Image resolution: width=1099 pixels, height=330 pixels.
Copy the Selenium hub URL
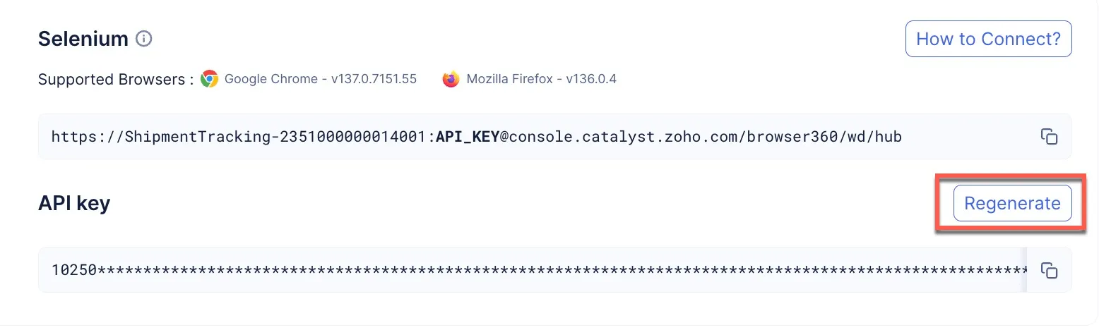tap(1049, 137)
